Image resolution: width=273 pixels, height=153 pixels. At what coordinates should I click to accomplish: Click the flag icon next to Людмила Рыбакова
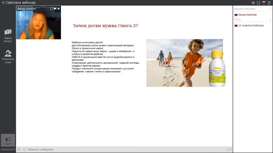[x=236, y=25]
